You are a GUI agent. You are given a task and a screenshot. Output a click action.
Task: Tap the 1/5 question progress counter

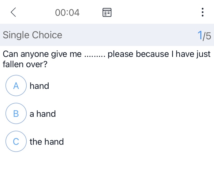[204, 35]
